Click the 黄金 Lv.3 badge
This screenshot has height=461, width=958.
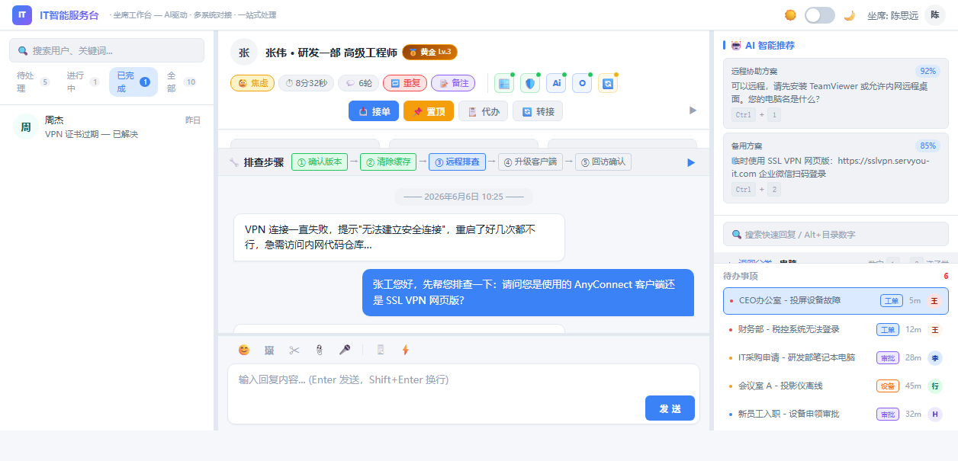429,53
